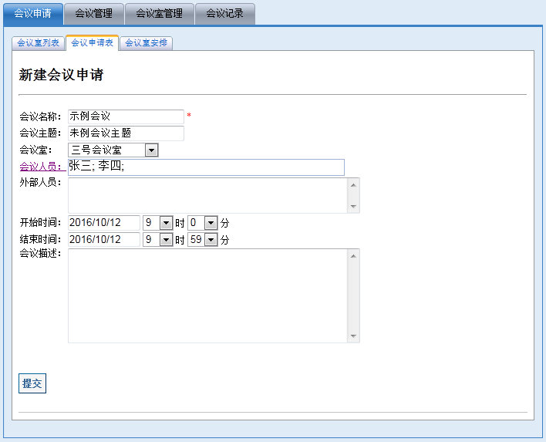546x442 pixels.
Task: Click the 外部人员 scrollbar up arrow
Action: point(353,185)
